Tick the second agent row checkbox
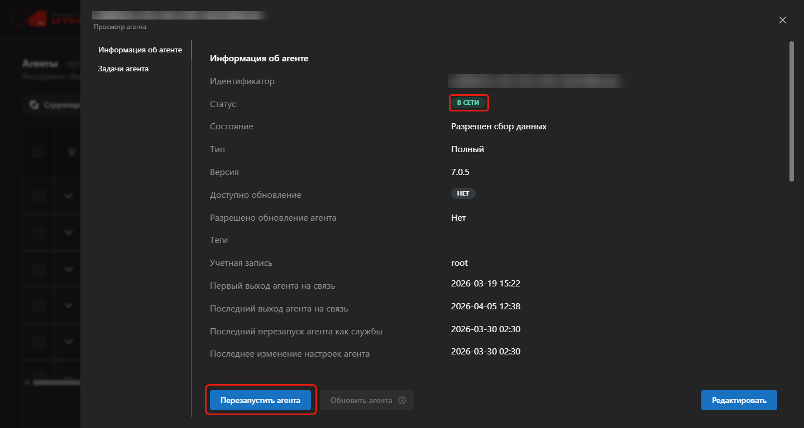 pos(39,232)
